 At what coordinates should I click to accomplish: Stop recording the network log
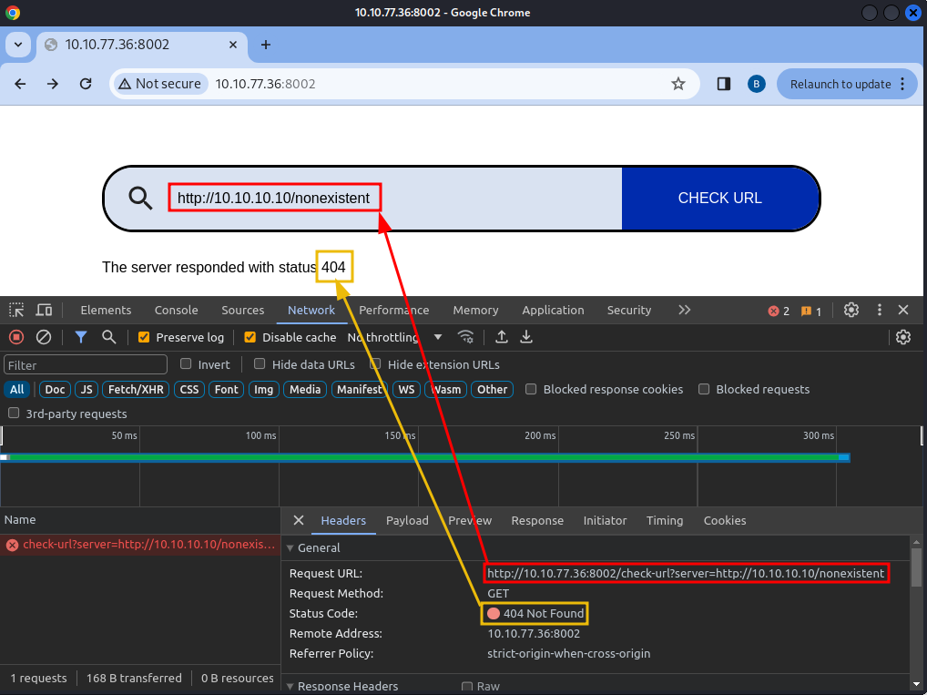tap(16, 337)
